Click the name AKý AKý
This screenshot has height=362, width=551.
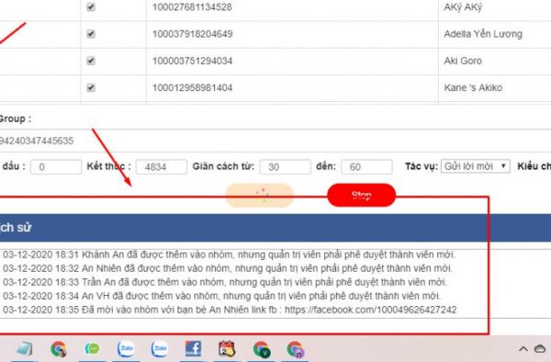click(x=463, y=7)
